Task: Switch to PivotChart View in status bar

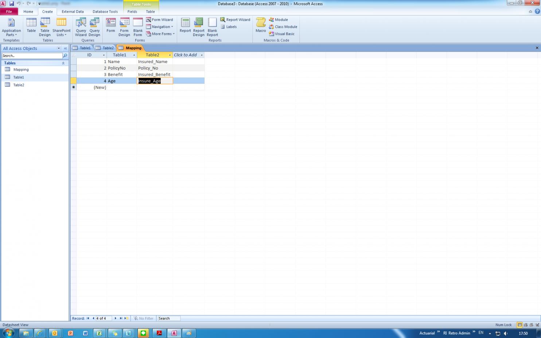Action: coord(532,325)
